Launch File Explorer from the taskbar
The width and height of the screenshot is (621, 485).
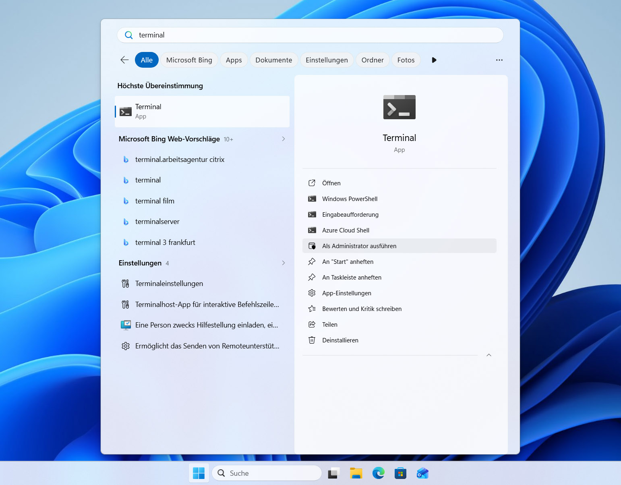click(x=356, y=473)
